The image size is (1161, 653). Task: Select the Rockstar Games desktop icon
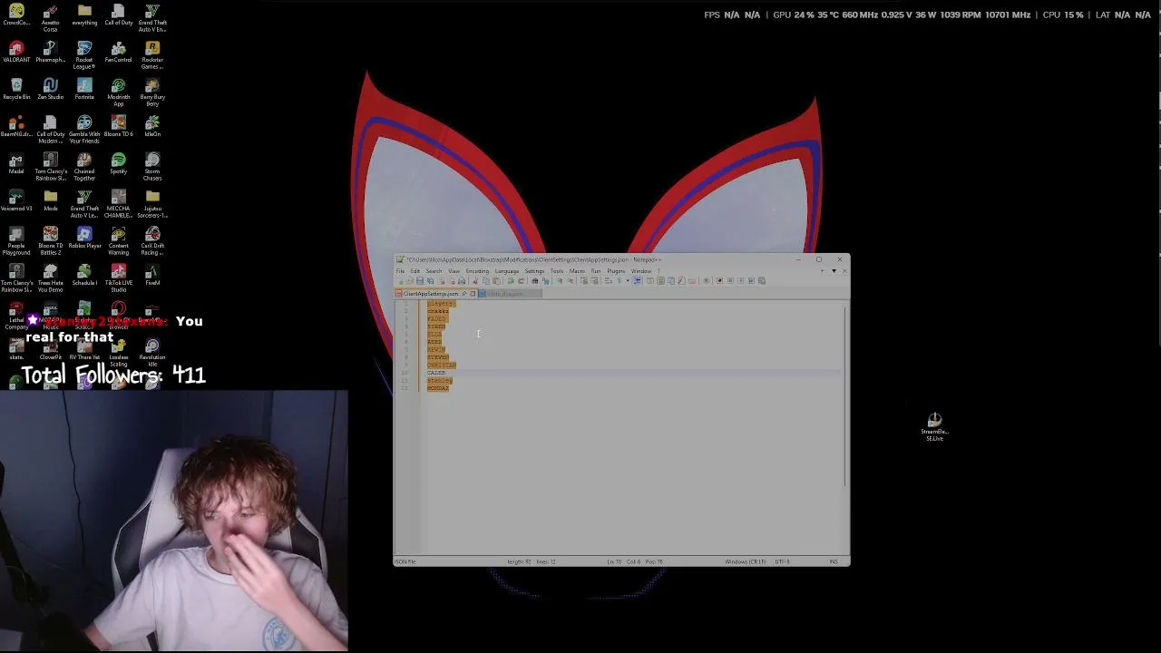click(152, 56)
